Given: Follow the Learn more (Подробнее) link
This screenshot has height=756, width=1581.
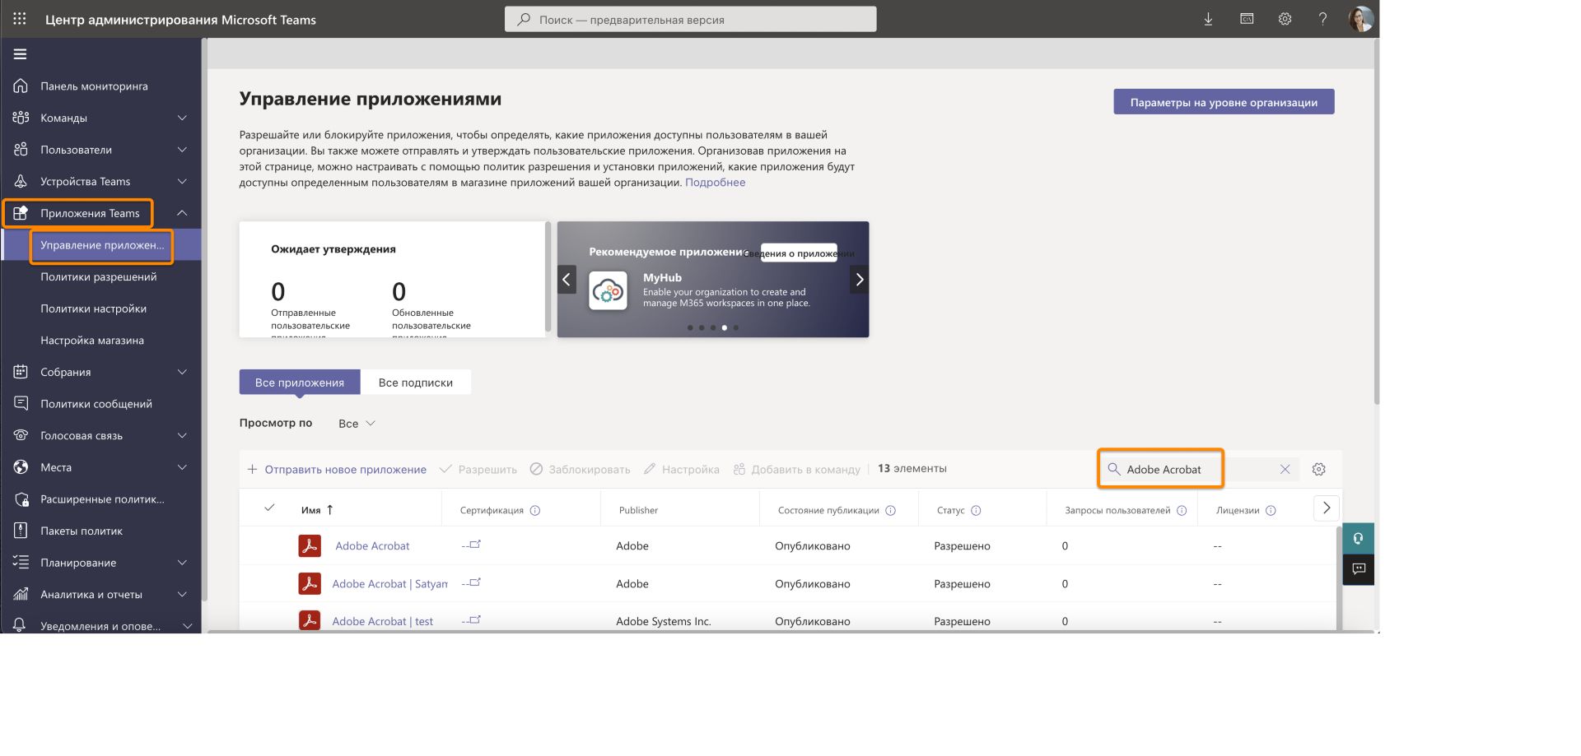Looking at the screenshot, I should (x=715, y=183).
